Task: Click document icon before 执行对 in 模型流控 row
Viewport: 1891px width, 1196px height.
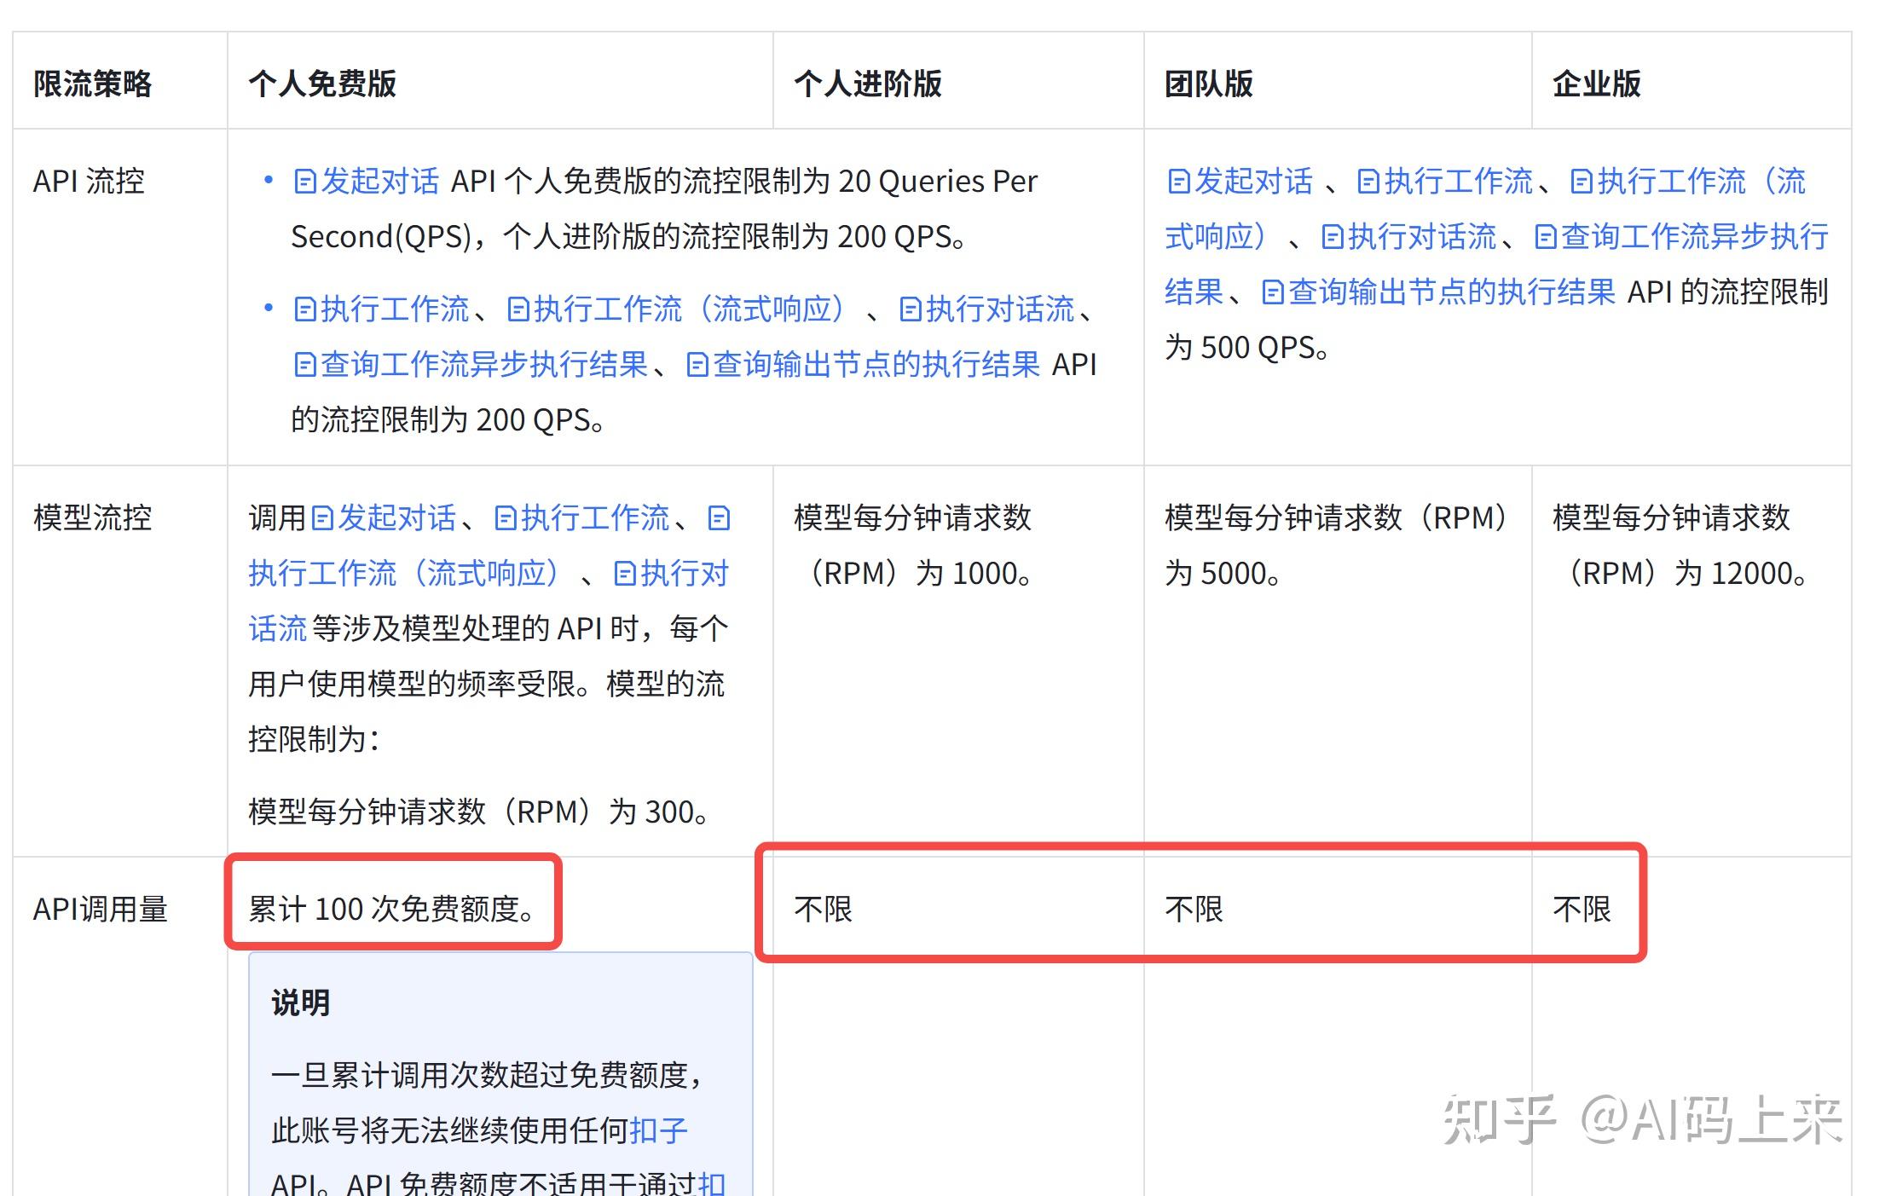Action: click(x=624, y=573)
